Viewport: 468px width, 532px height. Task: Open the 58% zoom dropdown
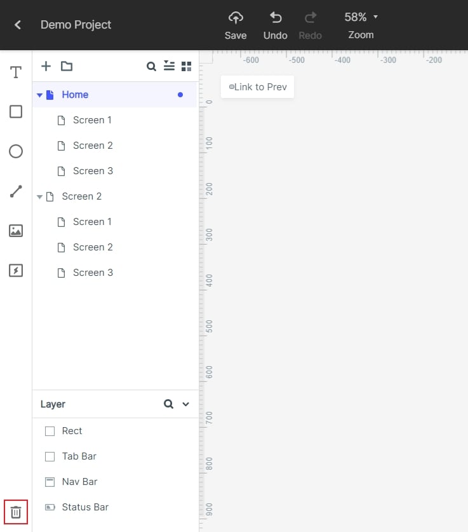click(361, 17)
